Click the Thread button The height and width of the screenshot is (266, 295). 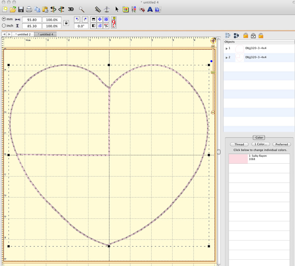tap(239, 144)
